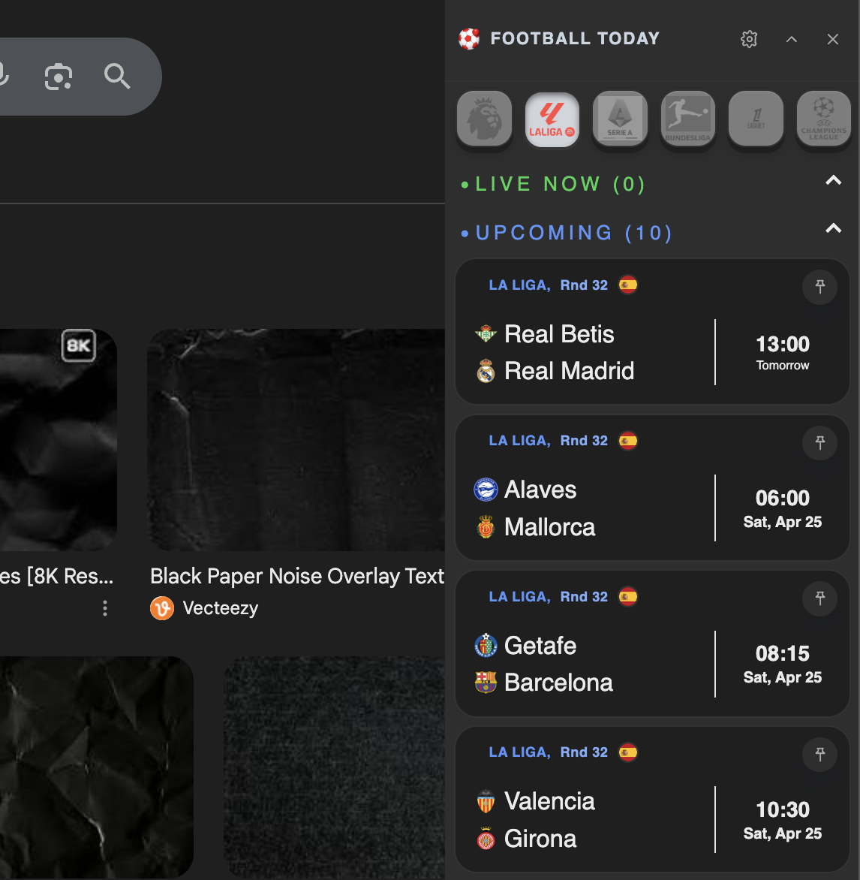
Task: Pin the Getafe vs Barcelona match
Action: point(819,598)
